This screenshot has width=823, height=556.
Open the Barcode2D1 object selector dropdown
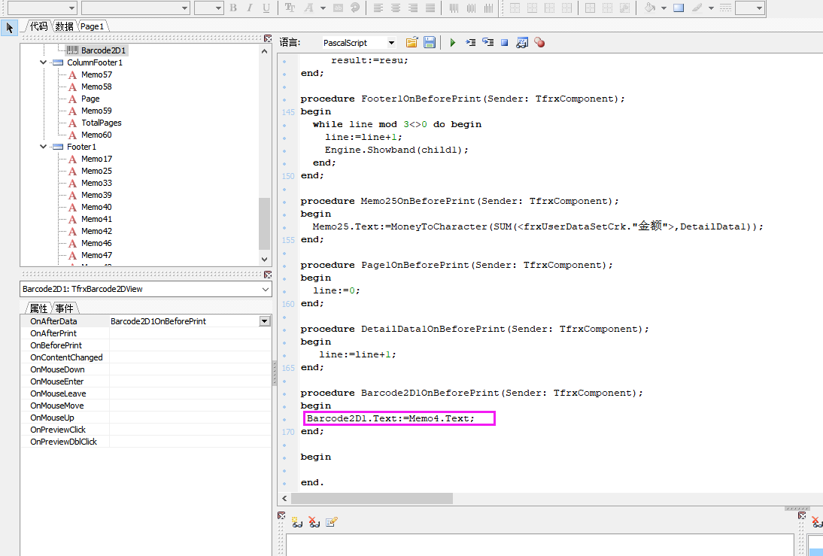(x=265, y=290)
